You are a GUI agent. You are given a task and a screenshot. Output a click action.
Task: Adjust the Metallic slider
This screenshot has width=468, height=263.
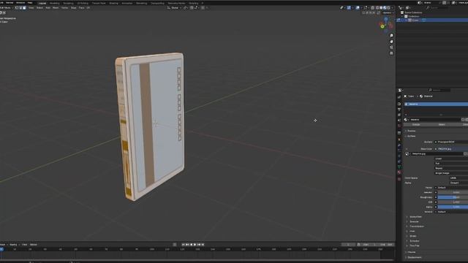453,192
